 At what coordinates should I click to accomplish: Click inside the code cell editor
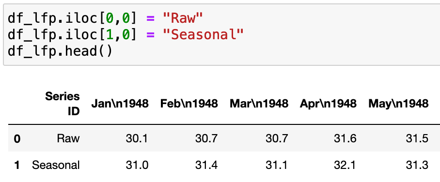(x=221, y=35)
